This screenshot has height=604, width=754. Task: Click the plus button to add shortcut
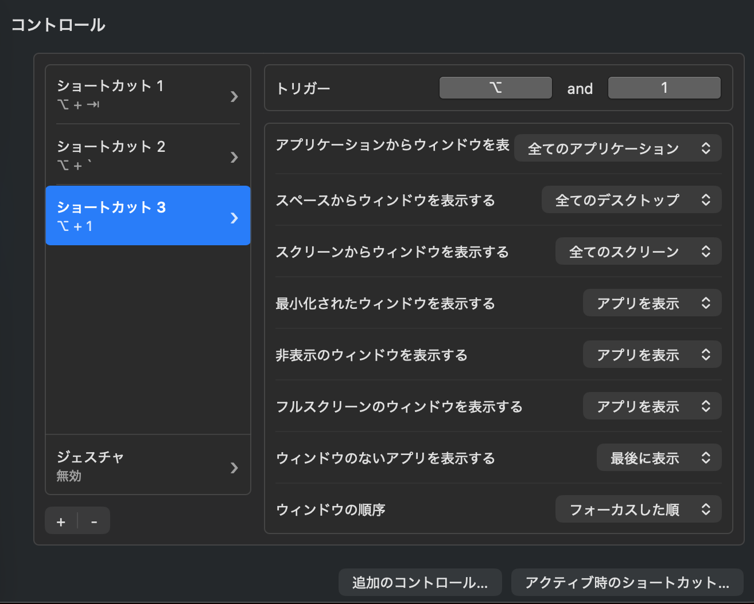pyautogui.click(x=61, y=521)
